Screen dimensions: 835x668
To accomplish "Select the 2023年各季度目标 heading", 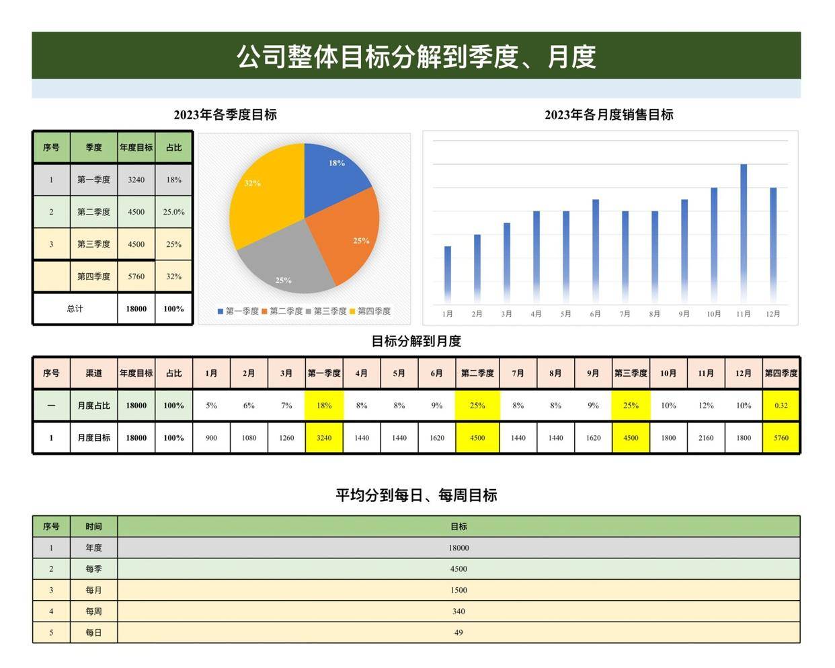I will pyautogui.click(x=225, y=115).
